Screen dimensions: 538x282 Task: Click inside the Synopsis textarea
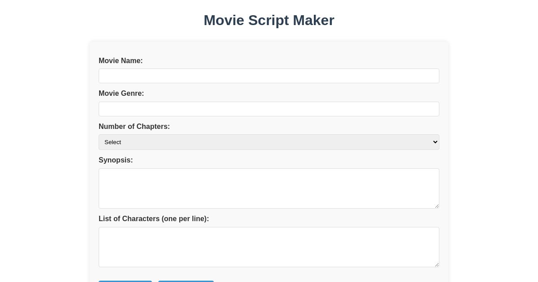coord(269,188)
